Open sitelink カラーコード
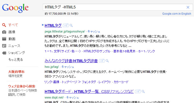 pos(121,82)
